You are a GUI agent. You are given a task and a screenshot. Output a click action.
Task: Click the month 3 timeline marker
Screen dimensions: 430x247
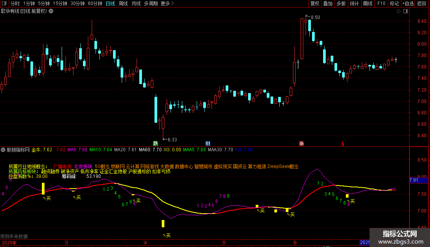pos(67,242)
